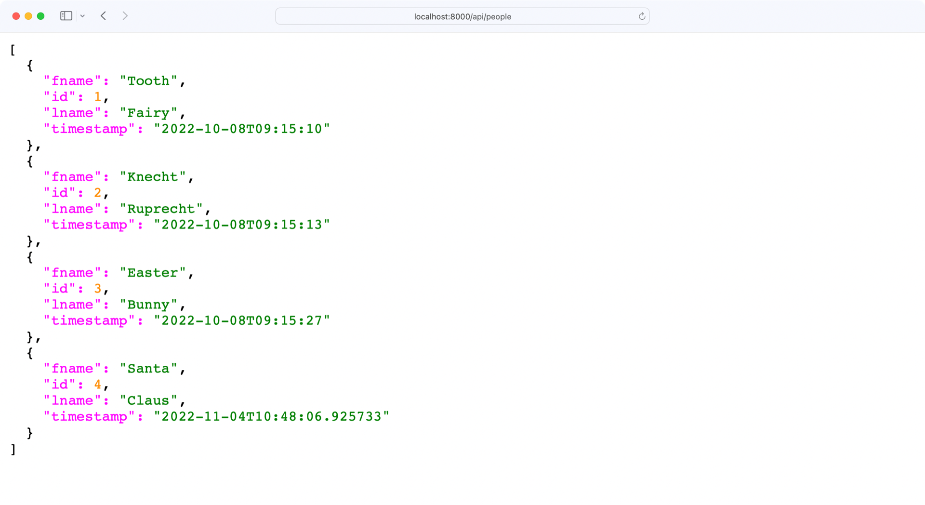Select the "Tooth" fname value

pyautogui.click(x=150, y=80)
